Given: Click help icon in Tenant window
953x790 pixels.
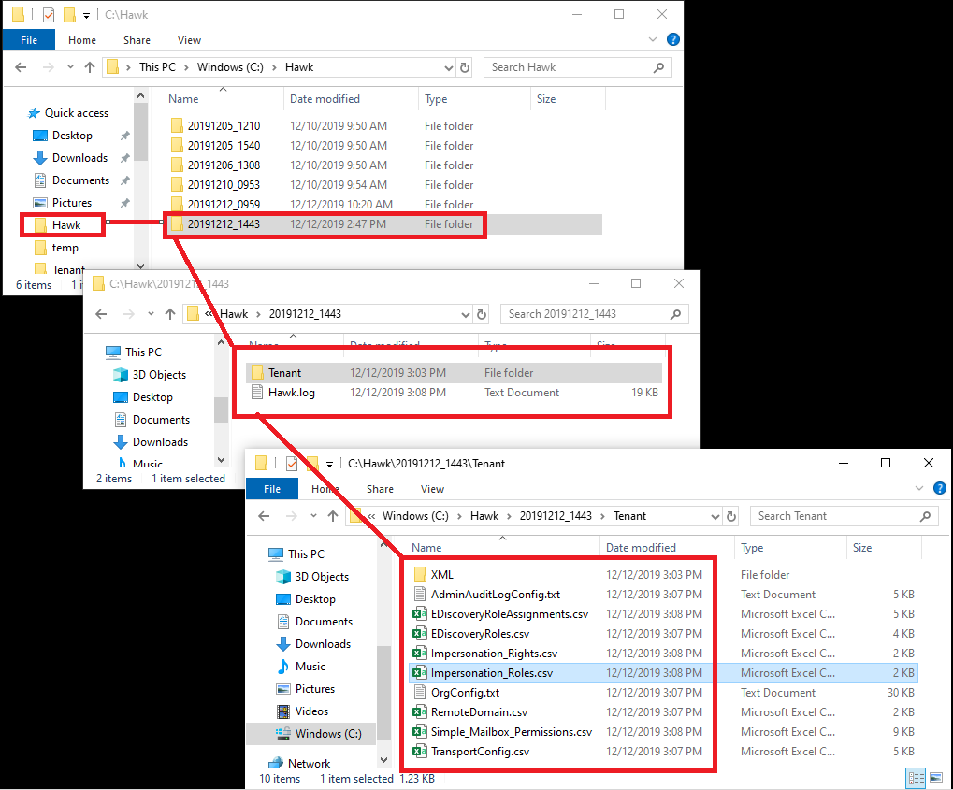Looking at the screenshot, I should (x=939, y=488).
